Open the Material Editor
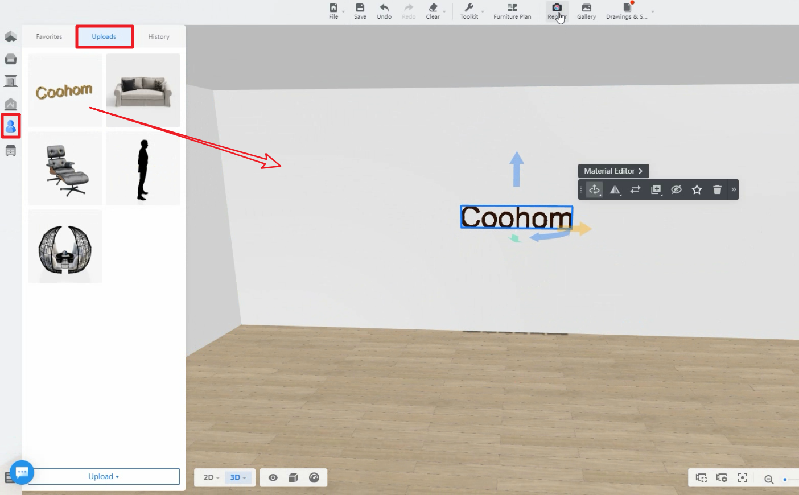This screenshot has height=495, width=799. [x=613, y=171]
